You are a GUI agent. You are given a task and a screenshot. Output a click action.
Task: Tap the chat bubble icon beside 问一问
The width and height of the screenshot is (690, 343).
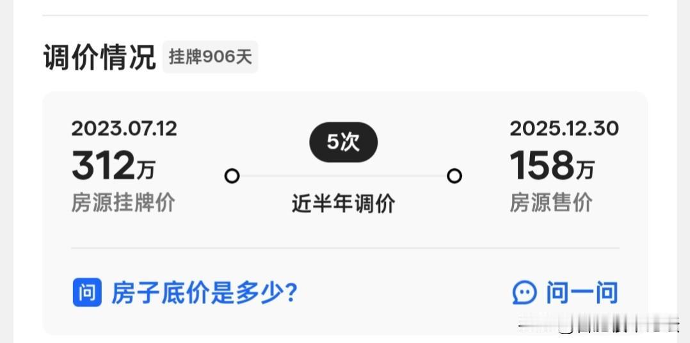coord(525,293)
